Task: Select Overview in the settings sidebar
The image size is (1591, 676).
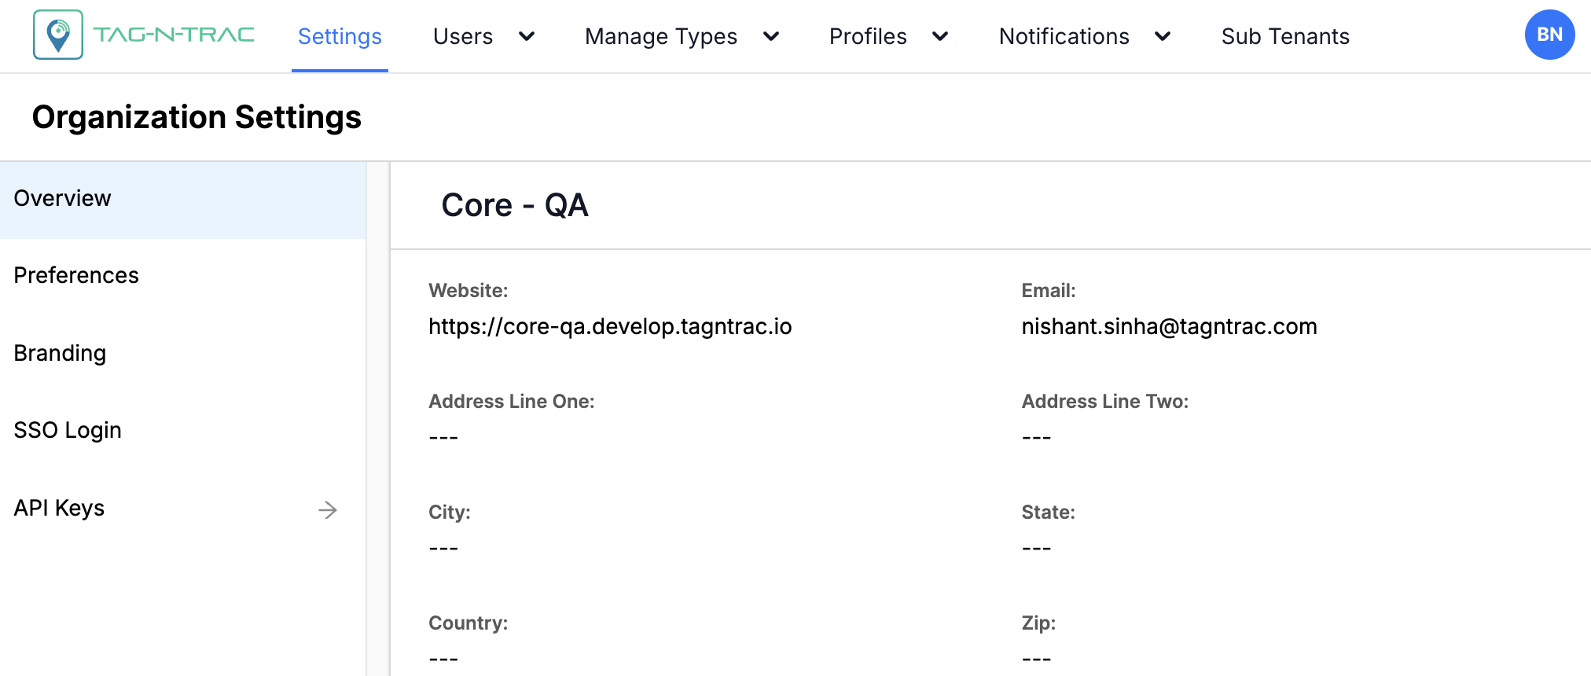Action: 63,199
